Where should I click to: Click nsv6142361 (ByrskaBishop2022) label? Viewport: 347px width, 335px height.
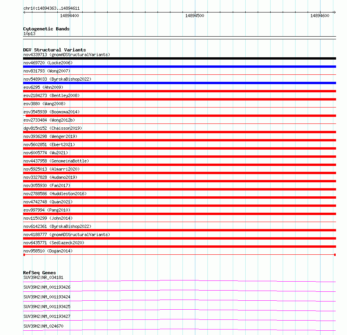pyautogui.click(x=57, y=226)
